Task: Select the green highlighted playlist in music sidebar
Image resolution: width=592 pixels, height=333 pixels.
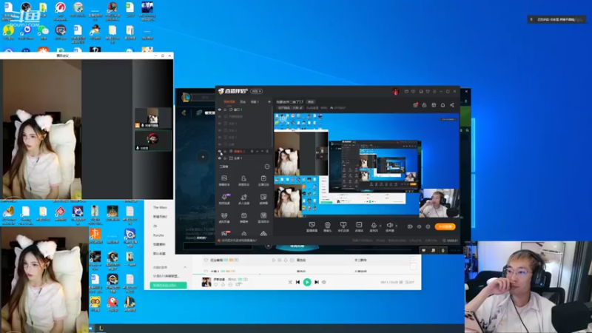Action: point(169,285)
